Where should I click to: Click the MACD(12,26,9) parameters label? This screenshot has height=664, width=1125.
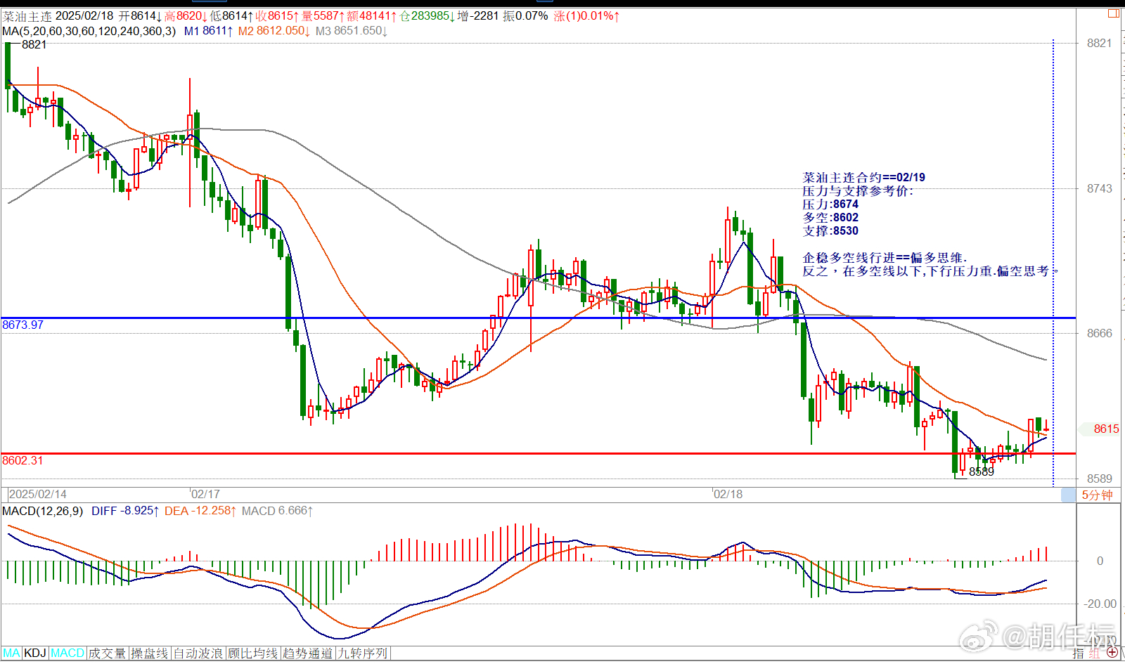pos(42,511)
